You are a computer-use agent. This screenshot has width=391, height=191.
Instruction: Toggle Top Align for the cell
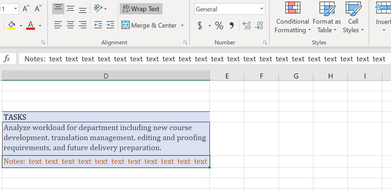[x=58, y=9]
